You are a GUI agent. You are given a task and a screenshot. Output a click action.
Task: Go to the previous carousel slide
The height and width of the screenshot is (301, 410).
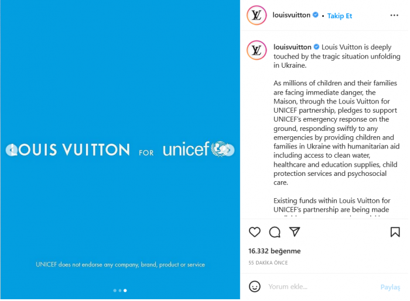11,150
